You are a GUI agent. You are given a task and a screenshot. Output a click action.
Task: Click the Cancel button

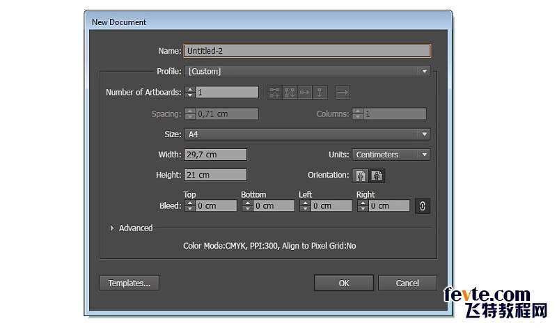pos(407,283)
